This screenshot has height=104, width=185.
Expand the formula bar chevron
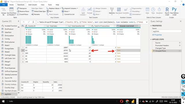coord(147,22)
